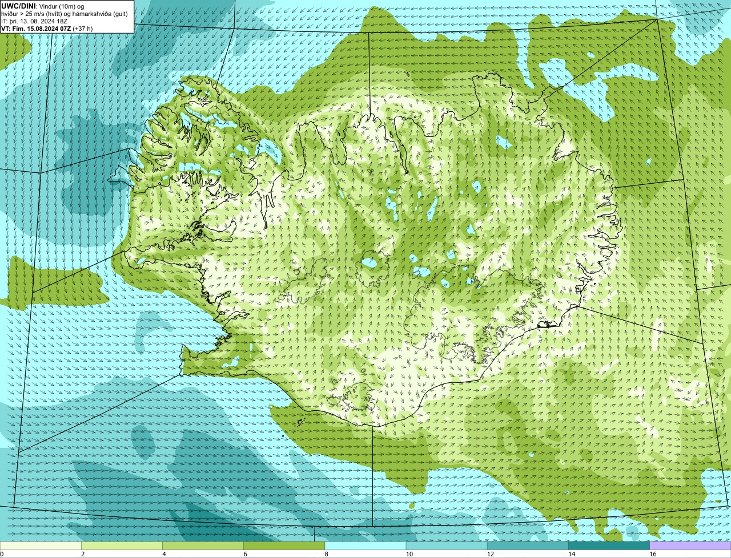Image resolution: width=731 pixels, height=558 pixels.
Task: Click the purple above-16 legend swatch
Action: click(x=690, y=545)
